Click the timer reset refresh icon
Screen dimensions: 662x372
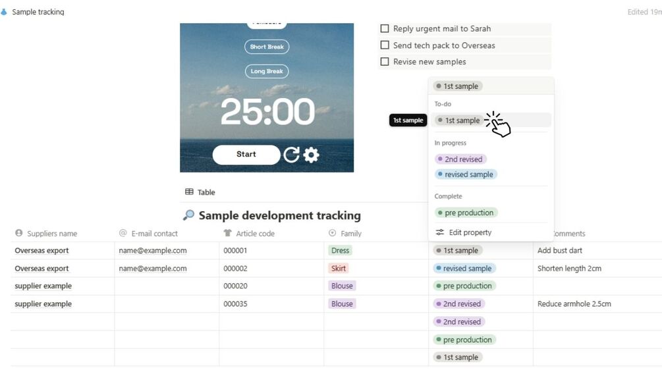coord(291,155)
